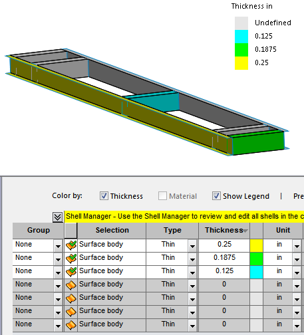Open the Unit dropdown in the 0.125 row
Viewport: 304px width, 335px height.
pyautogui.click(x=297, y=273)
